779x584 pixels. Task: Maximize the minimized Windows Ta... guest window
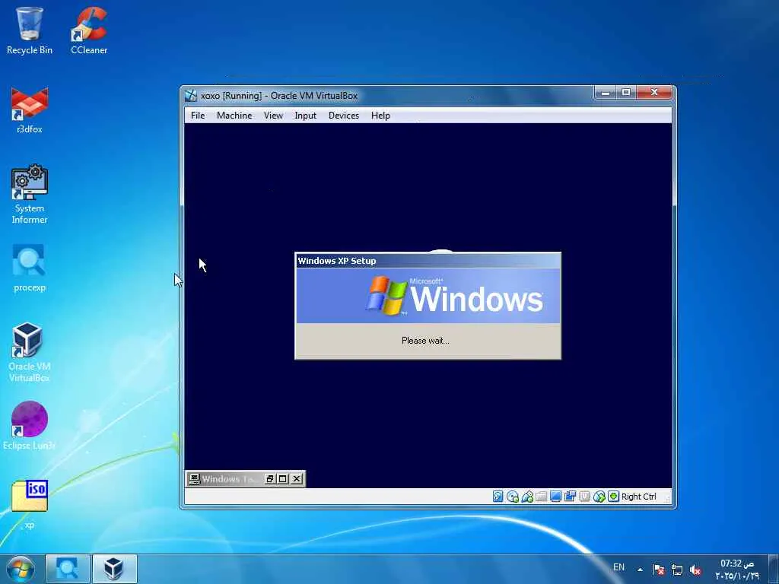click(x=283, y=479)
